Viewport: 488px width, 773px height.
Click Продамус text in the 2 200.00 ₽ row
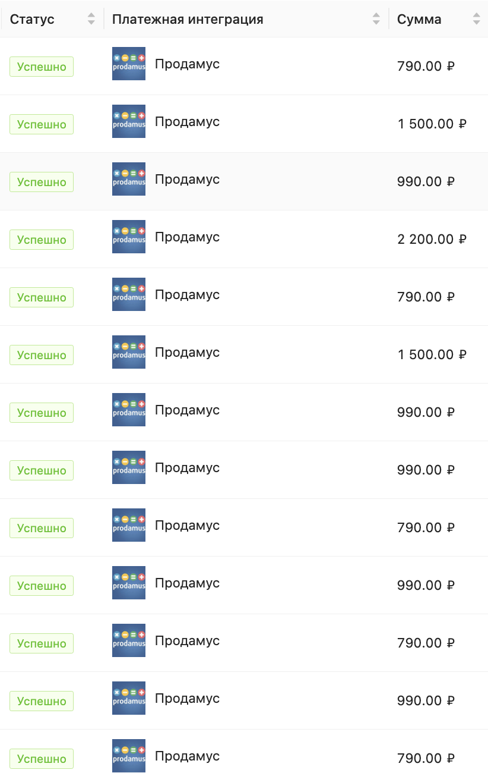coord(187,237)
